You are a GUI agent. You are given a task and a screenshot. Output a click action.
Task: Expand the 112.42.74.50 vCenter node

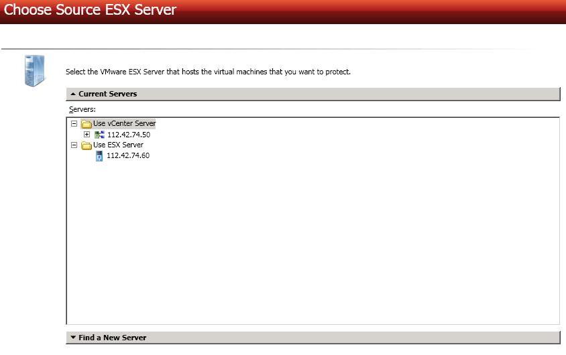click(x=87, y=135)
